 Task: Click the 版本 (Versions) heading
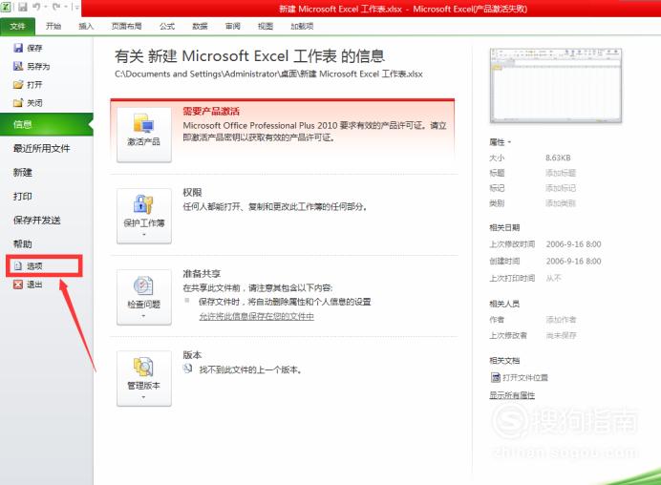(192, 355)
